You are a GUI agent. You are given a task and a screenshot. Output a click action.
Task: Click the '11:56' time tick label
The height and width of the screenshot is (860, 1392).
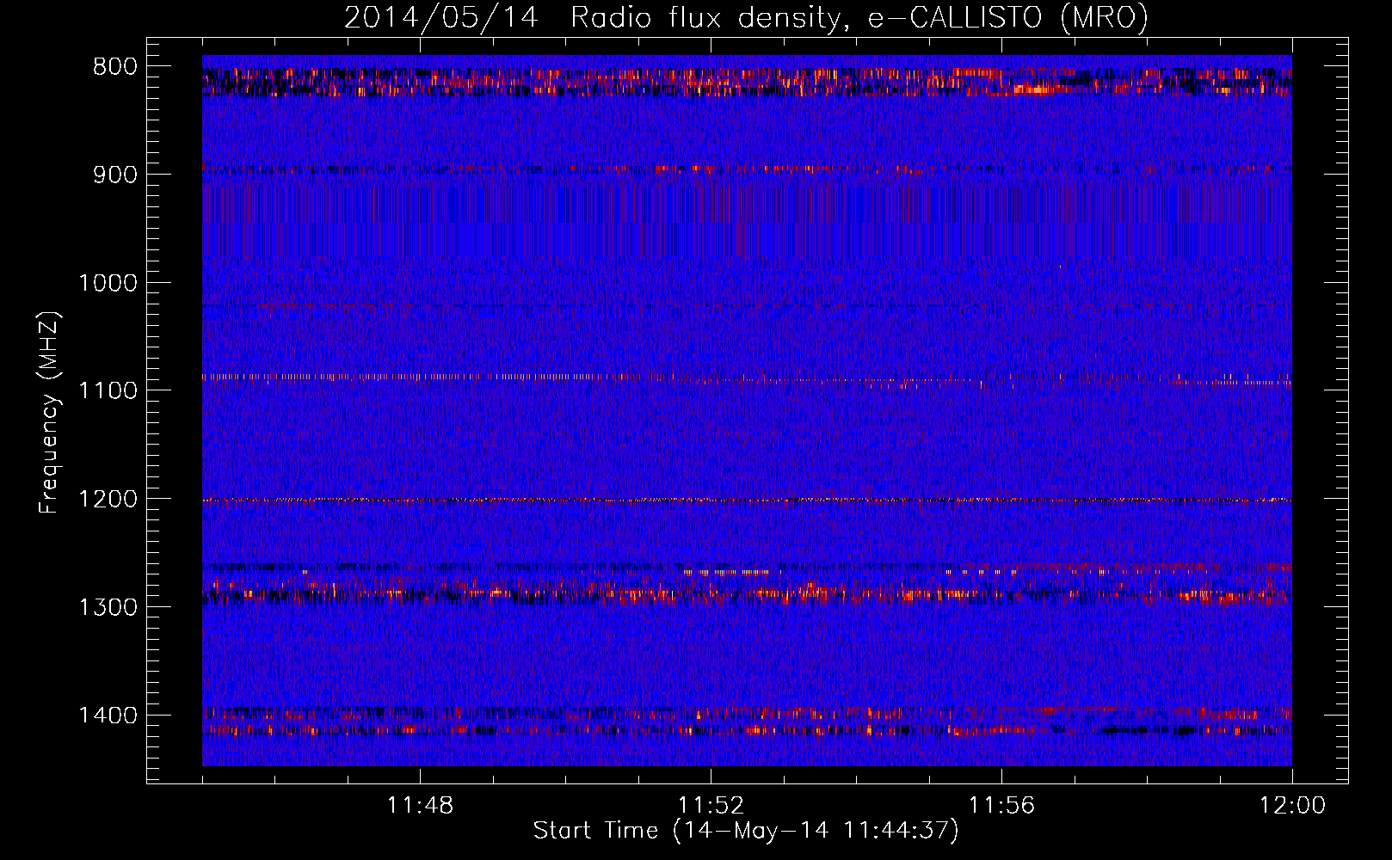tap(1001, 806)
